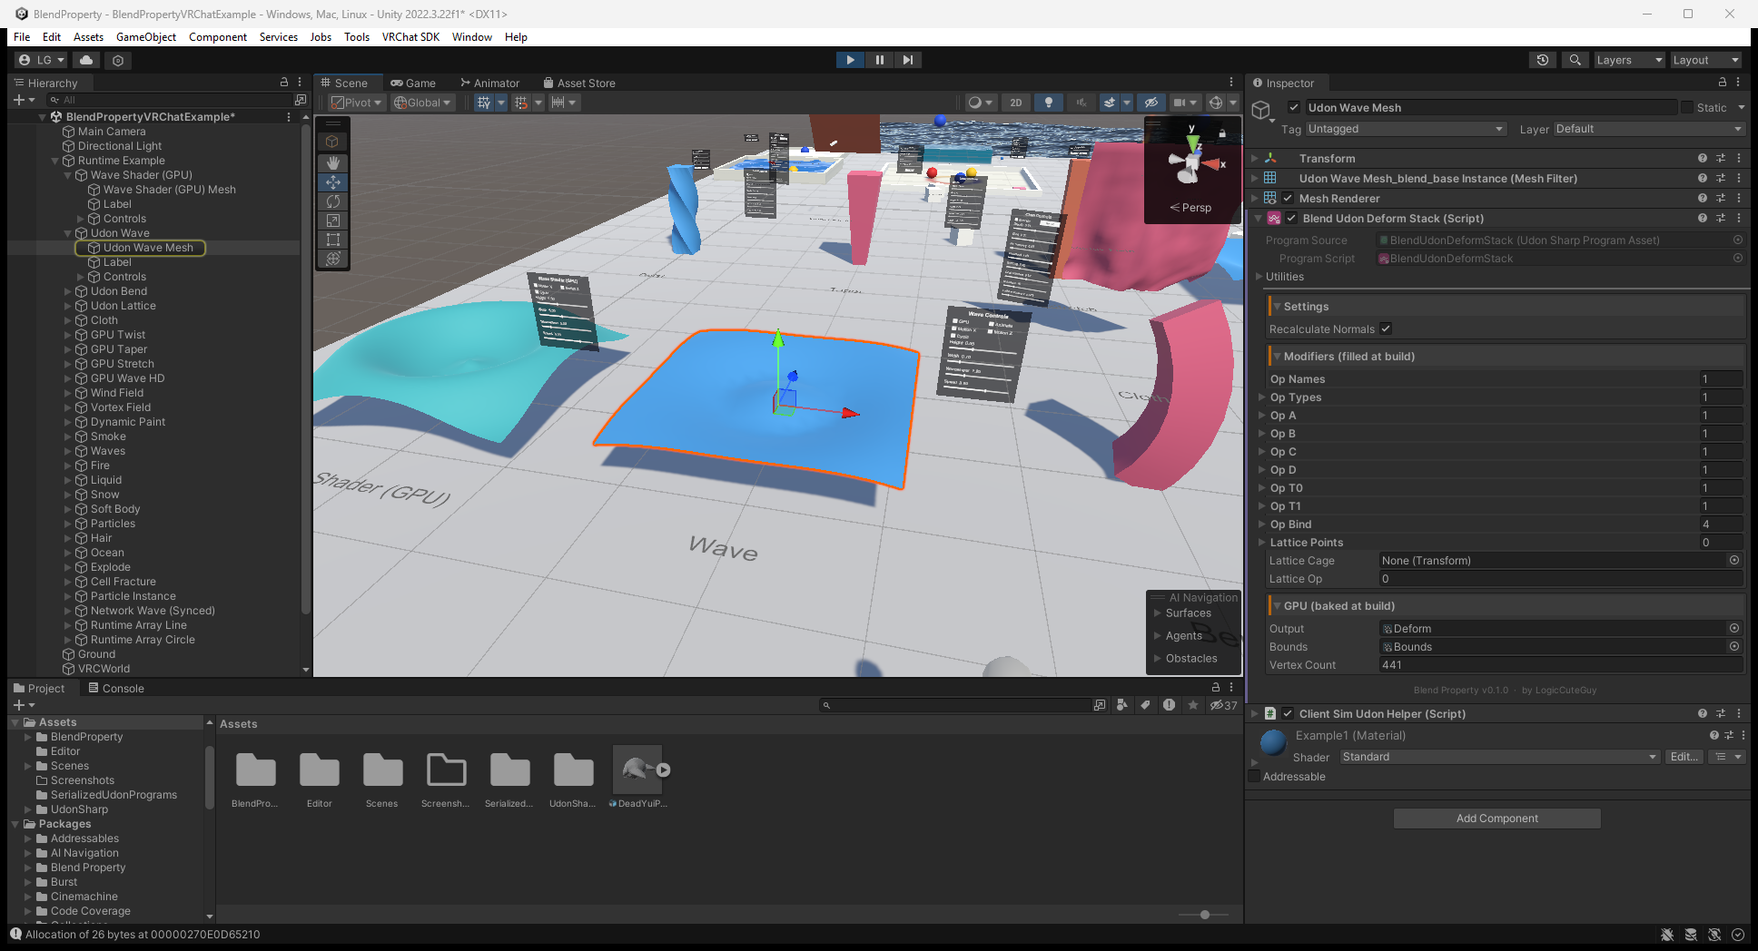Select the Hand view tool

point(333,162)
